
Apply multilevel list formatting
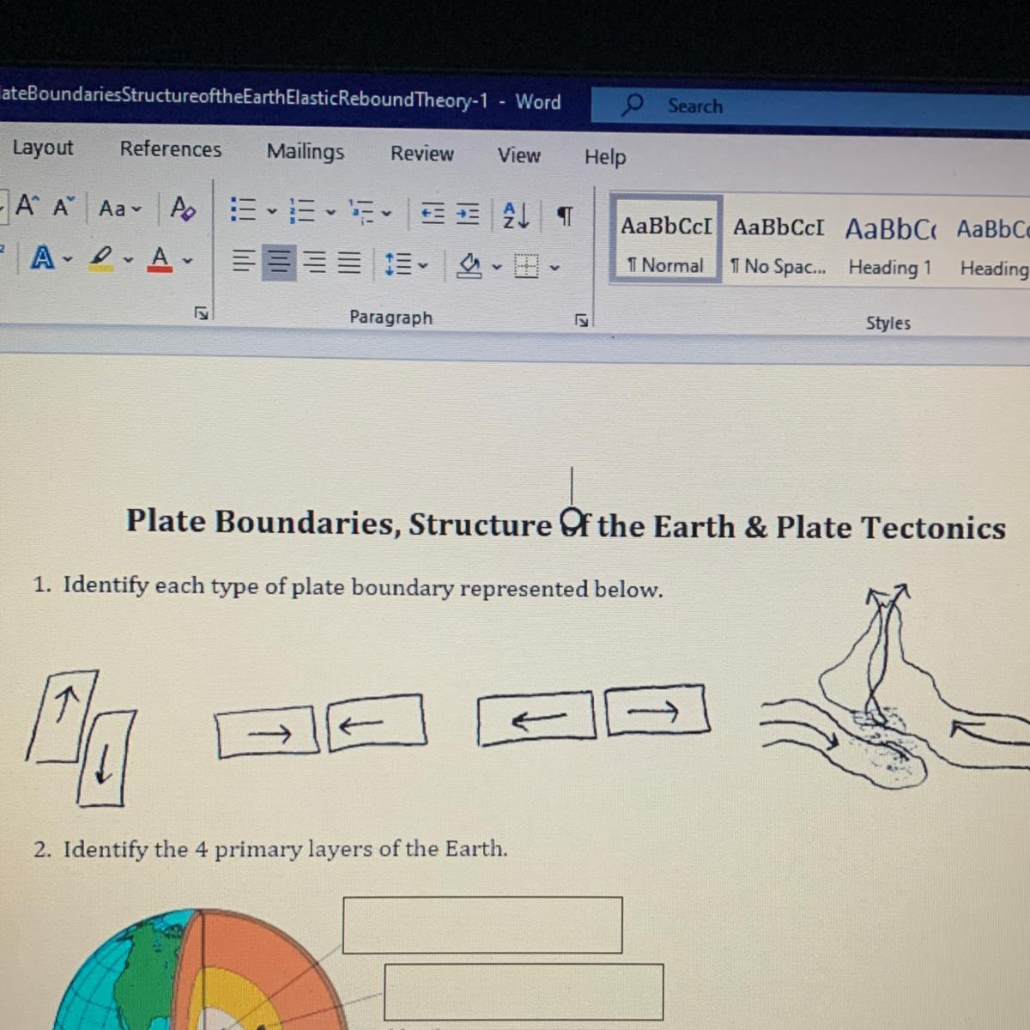coord(361,211)
